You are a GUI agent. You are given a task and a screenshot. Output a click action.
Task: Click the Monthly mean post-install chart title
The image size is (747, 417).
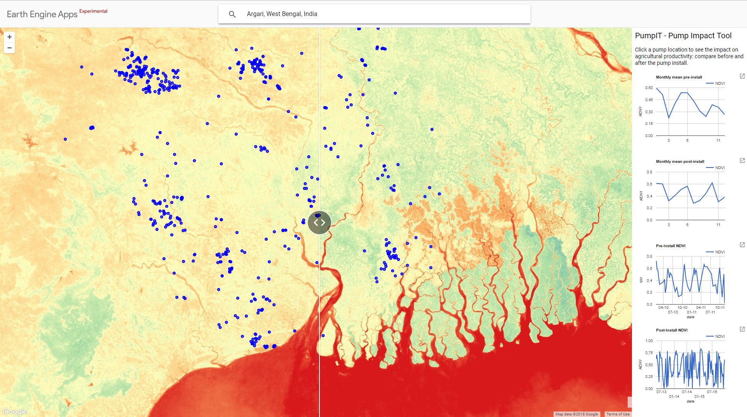tap(680, 162)
